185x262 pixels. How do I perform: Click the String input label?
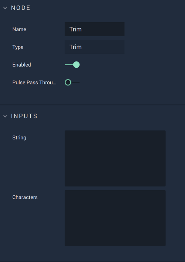(19, 138)
